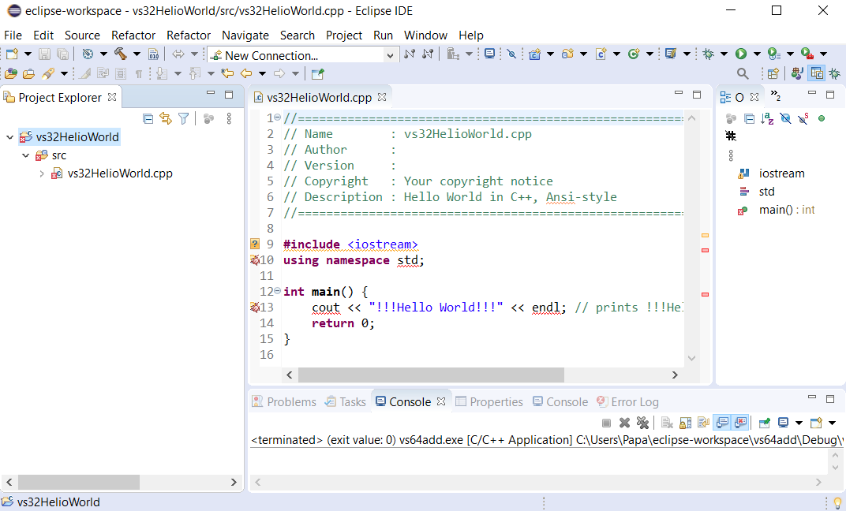This screenshot has height=511, width=846.
Task: Switch to the C/C++ perspective icon
Action: pyautogui.click(x=817, y=73)
